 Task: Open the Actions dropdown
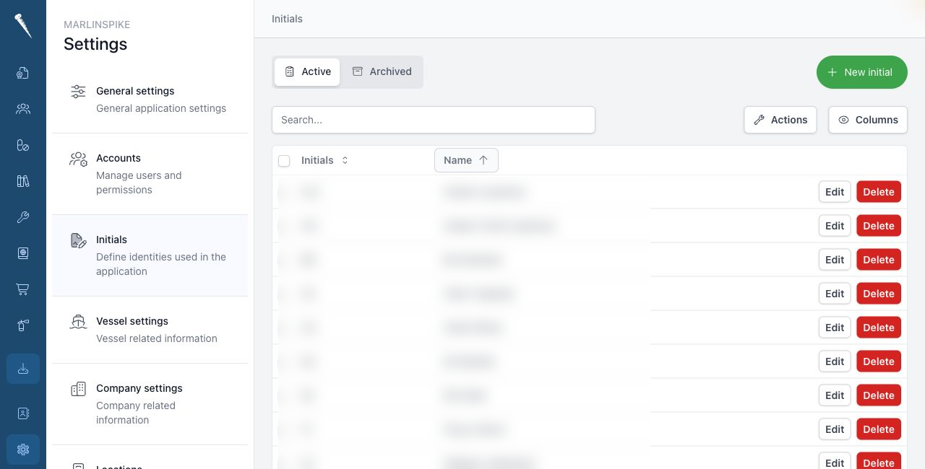tap(780, 120)
